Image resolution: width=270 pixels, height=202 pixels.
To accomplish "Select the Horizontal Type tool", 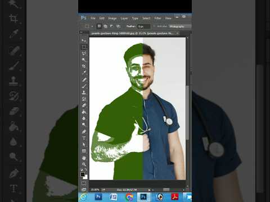I will [84, 138].
